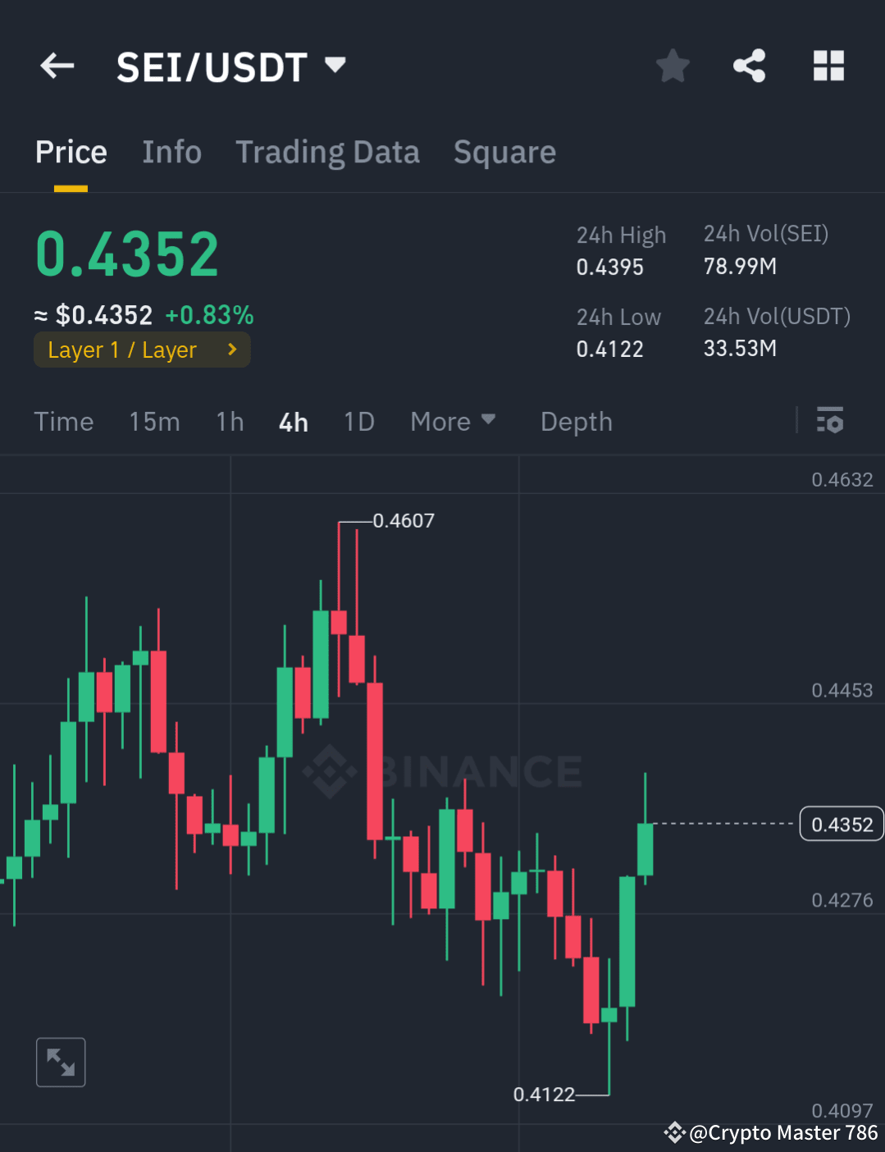Open the Depth chart view
Screen dimensions: 885x1152
click(576, 421)
